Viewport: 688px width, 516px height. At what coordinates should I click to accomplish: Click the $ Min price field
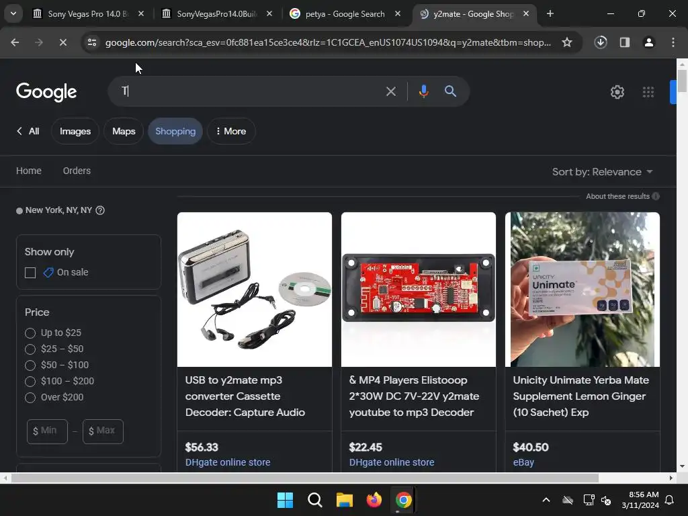pos(48,431)
